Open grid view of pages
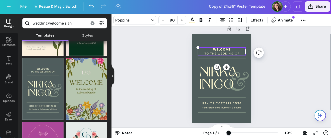This screenshot has height=138, width=331. pos(305,133)
